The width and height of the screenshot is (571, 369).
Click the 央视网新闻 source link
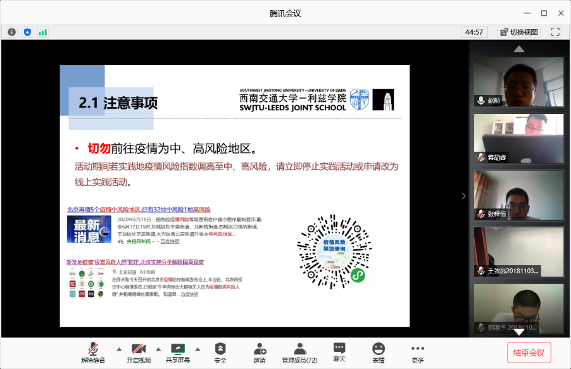(139, 242)
